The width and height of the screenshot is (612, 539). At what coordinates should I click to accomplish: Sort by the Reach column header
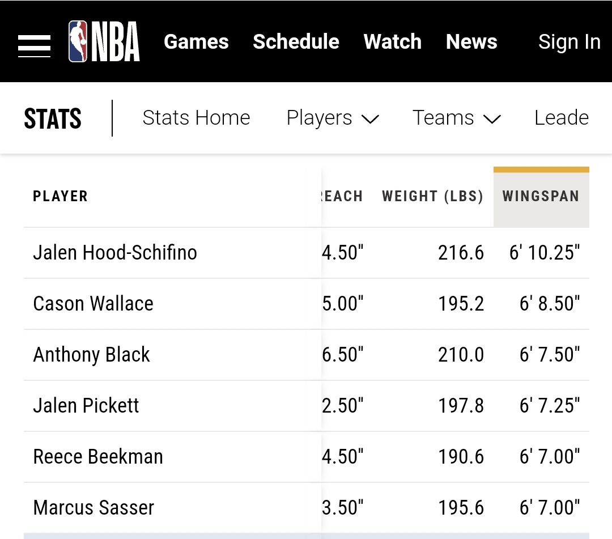[x=342, y=197]
